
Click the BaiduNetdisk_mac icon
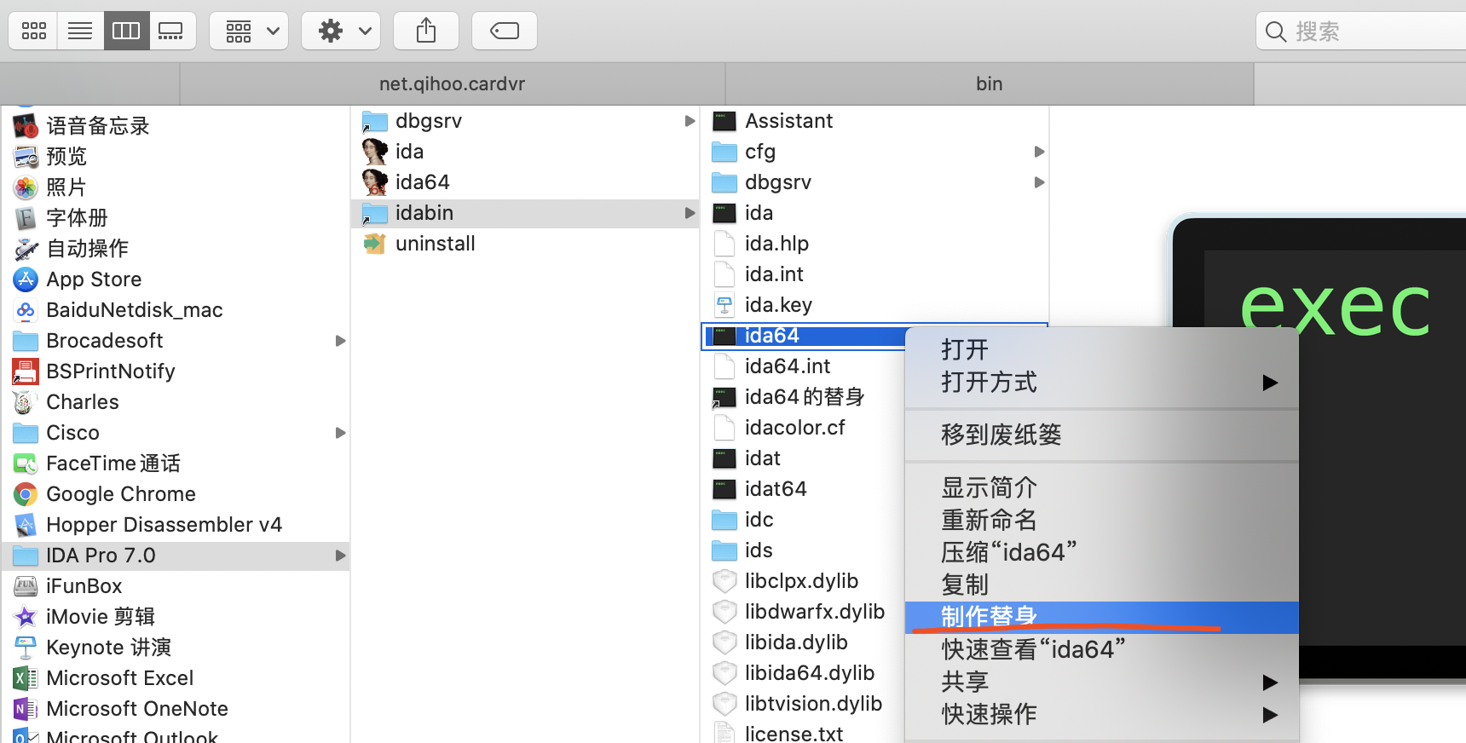pyautogui.click(x=26, y=310)
